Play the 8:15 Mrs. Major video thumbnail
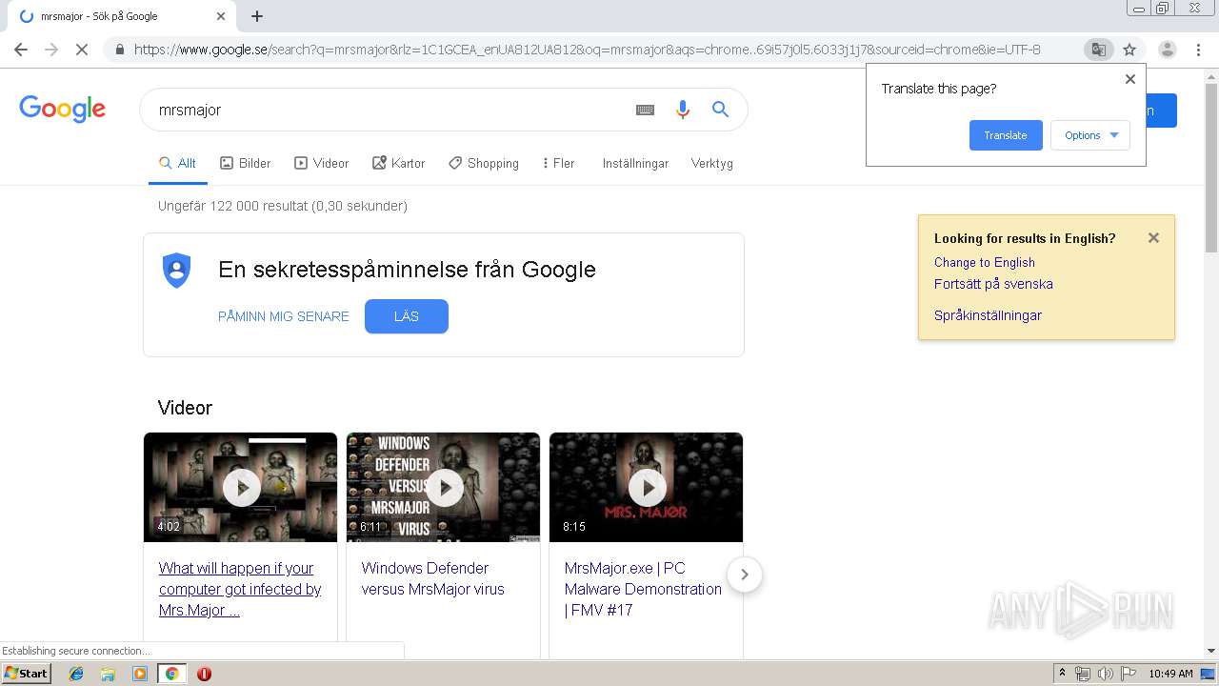The width and height of the screenshot is (1219, 686). 646,488
